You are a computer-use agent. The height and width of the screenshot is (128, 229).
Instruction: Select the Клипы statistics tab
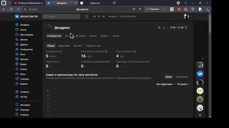coord(93,36)
